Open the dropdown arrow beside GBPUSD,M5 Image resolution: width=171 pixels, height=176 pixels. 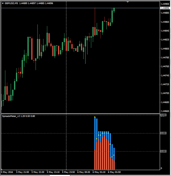(3, 3)
